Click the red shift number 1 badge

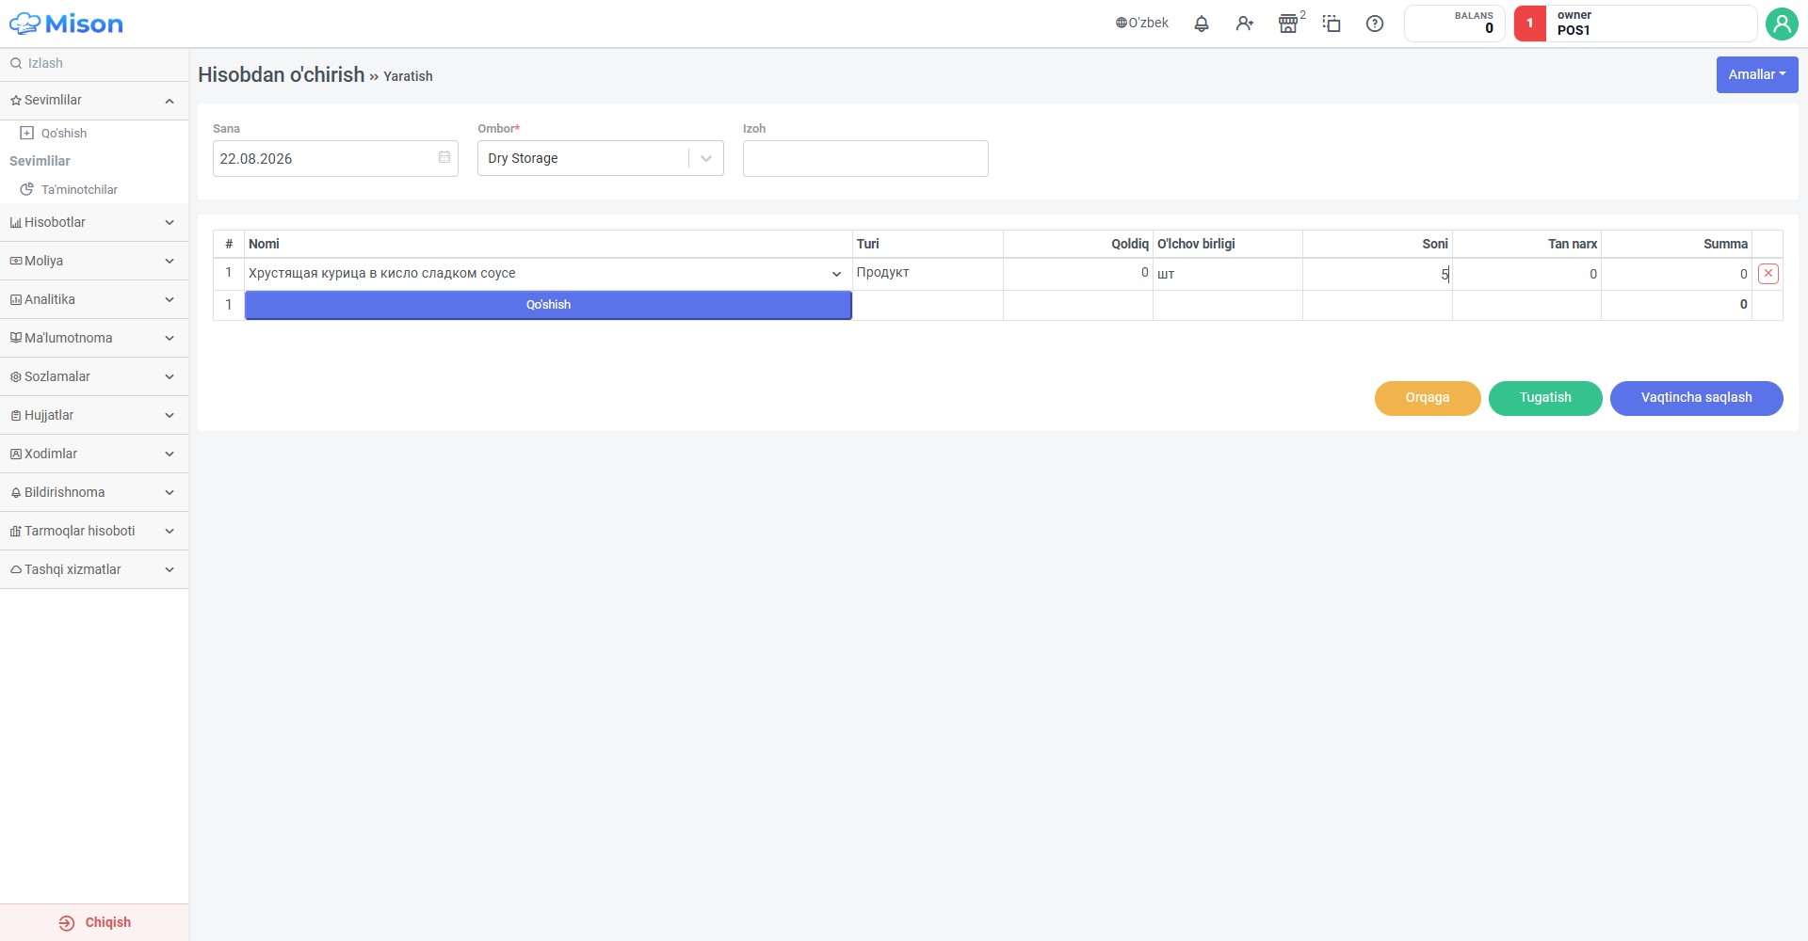pyautogui.click(x=1529, y=24)
